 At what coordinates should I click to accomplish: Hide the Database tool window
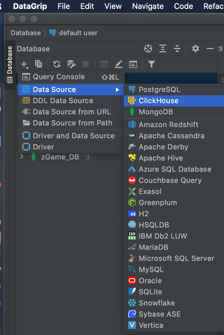pos(210,49)
